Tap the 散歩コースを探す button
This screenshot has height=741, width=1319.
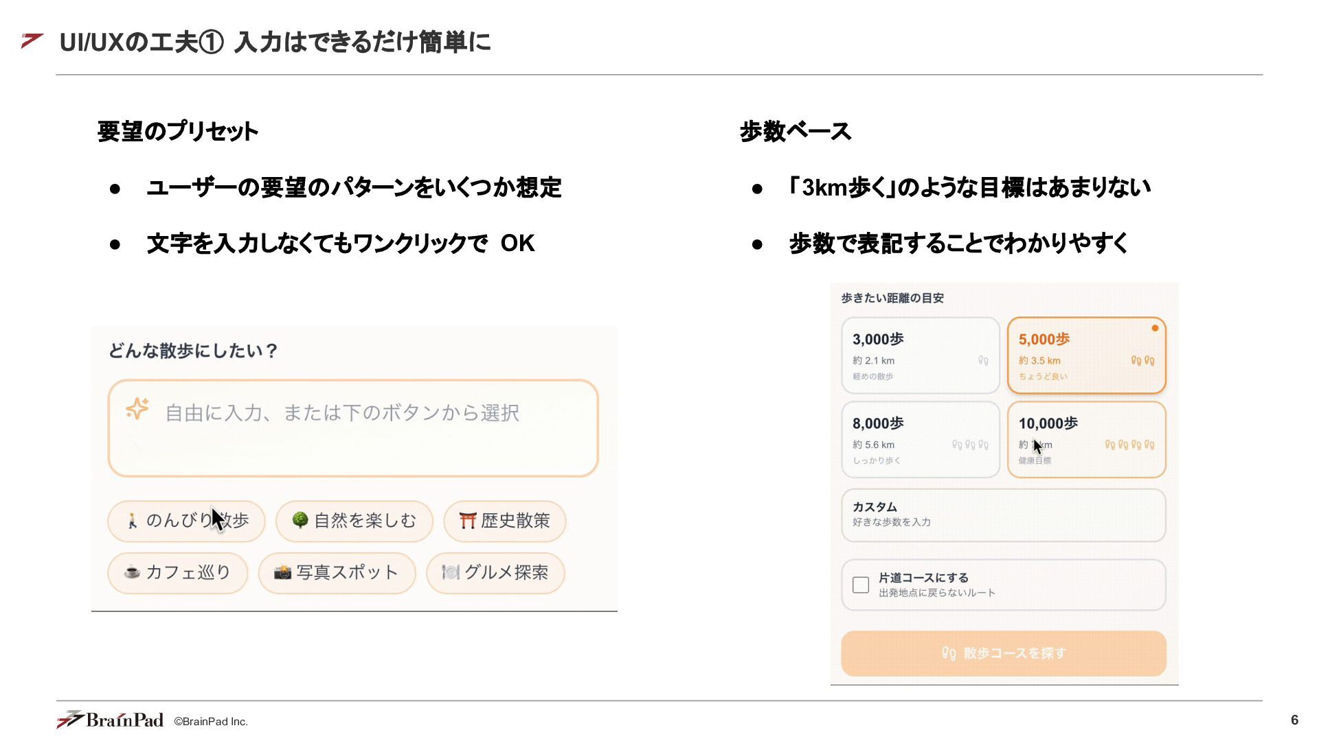pos(1004,653)
